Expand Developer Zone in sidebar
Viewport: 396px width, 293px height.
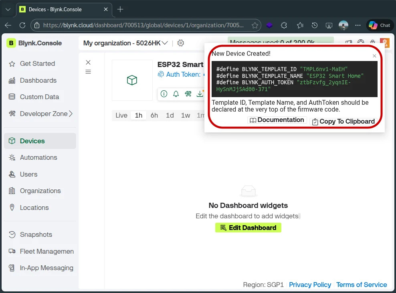[71, 114]
